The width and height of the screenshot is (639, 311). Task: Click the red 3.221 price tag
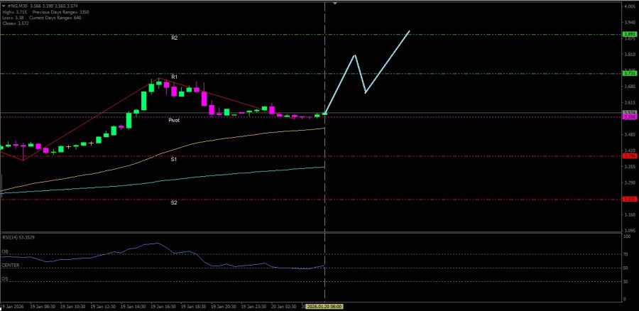pyautogui.click(x=630, y=199)
